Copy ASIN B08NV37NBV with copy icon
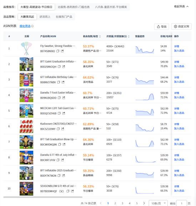This screenshot has height=206, width=196. click(59, 82)
